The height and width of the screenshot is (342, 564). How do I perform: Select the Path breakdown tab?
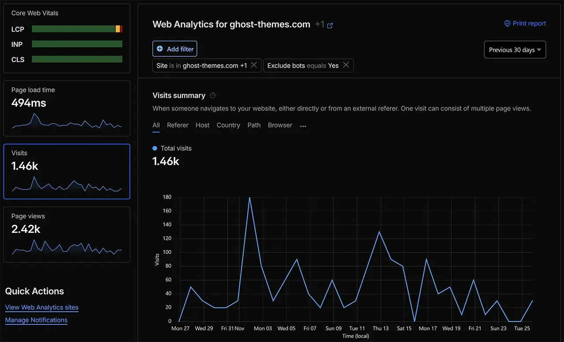254,125
